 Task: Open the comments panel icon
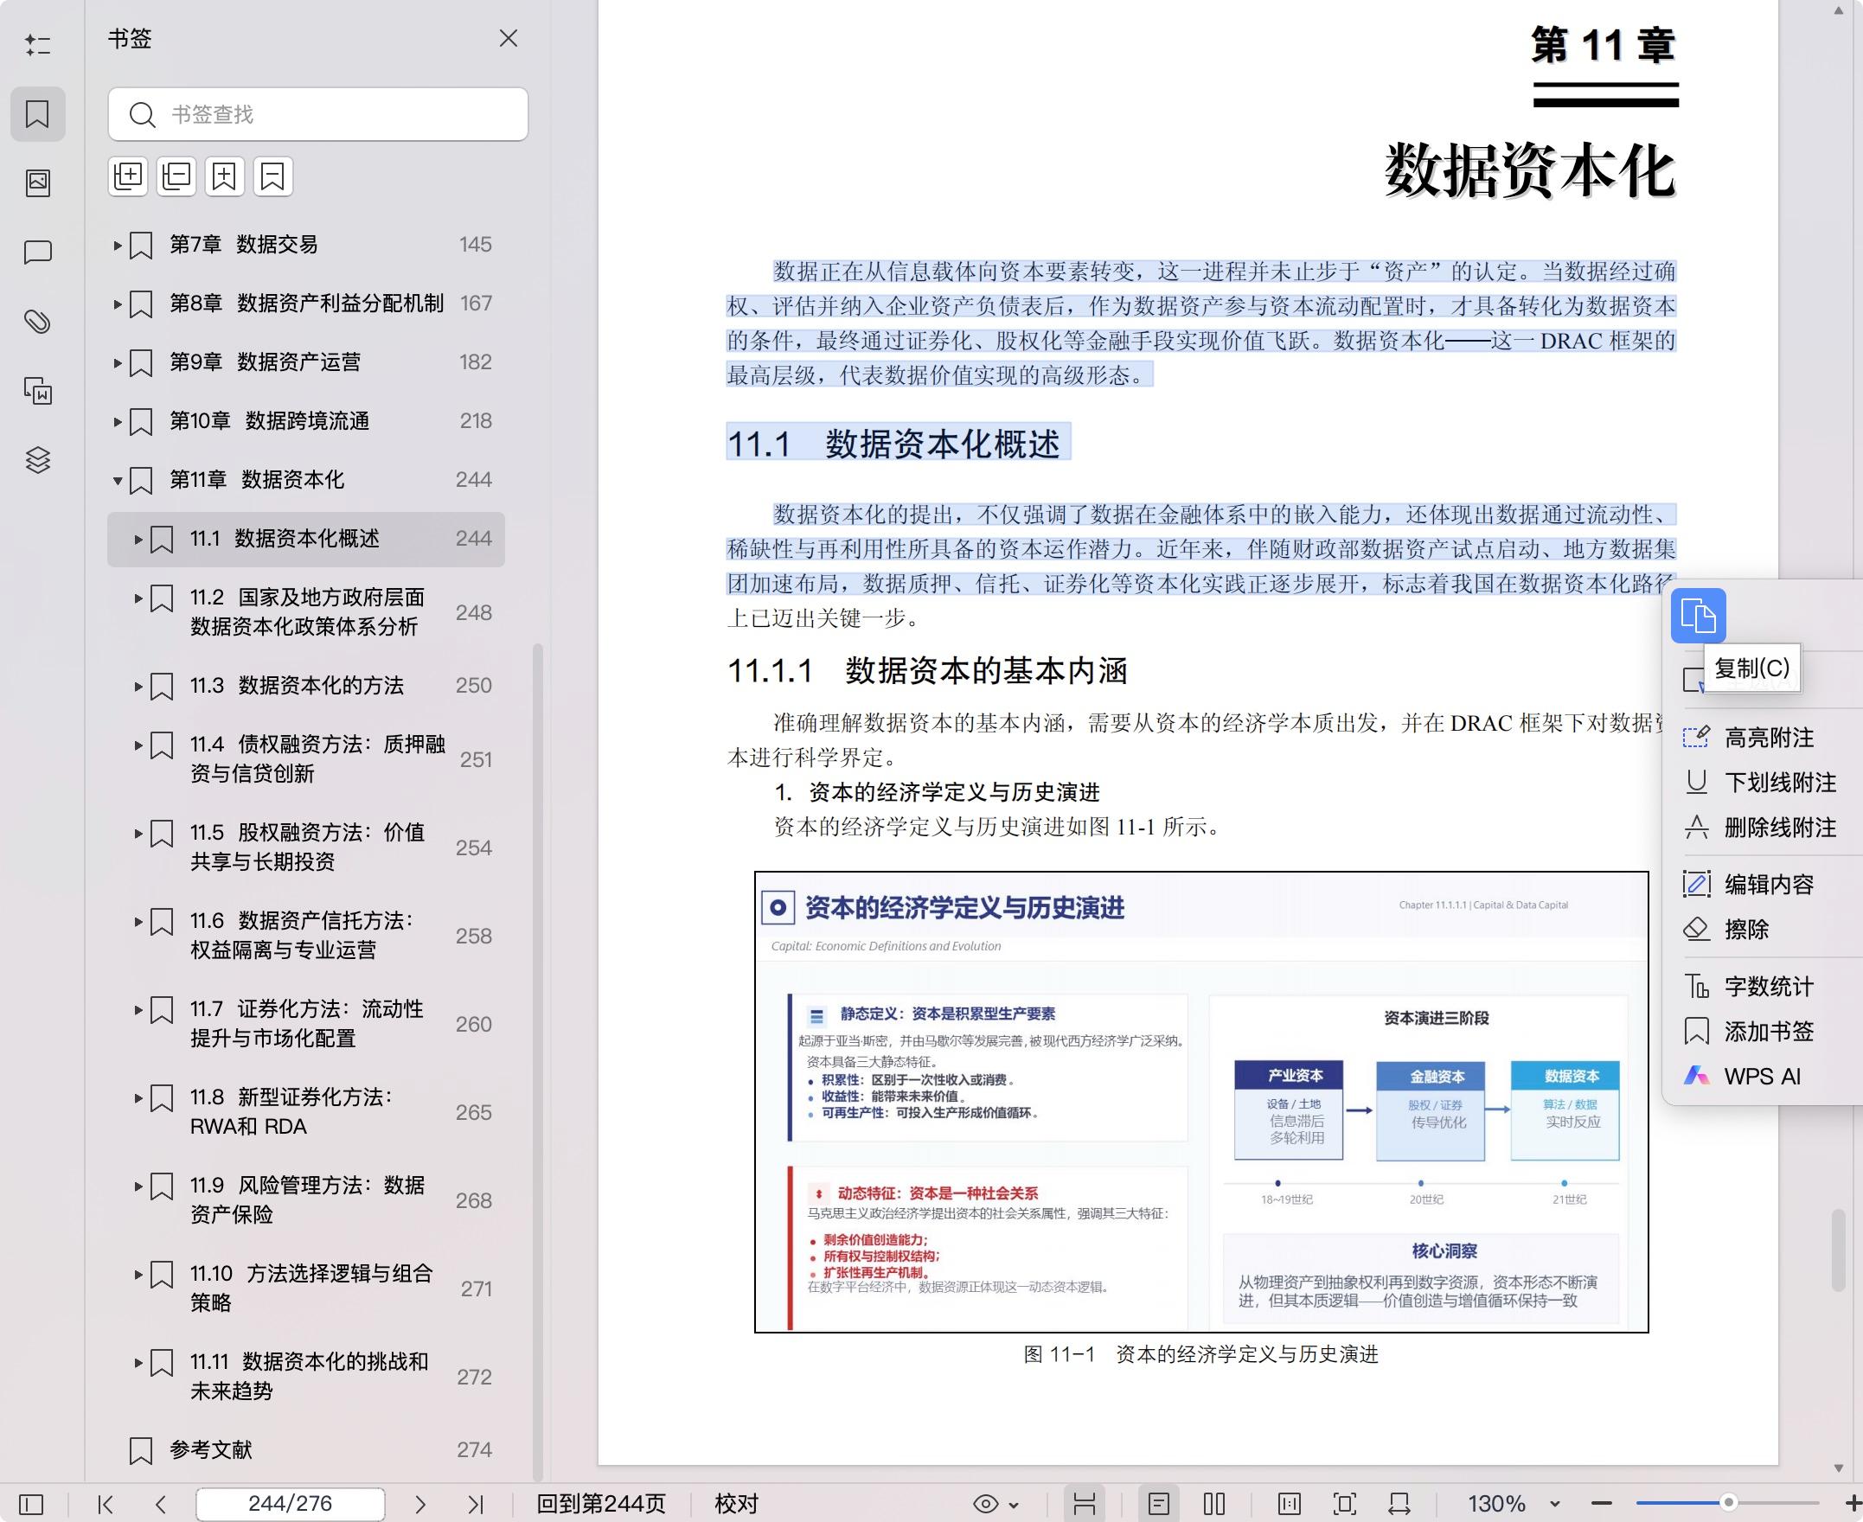(38, 253)
